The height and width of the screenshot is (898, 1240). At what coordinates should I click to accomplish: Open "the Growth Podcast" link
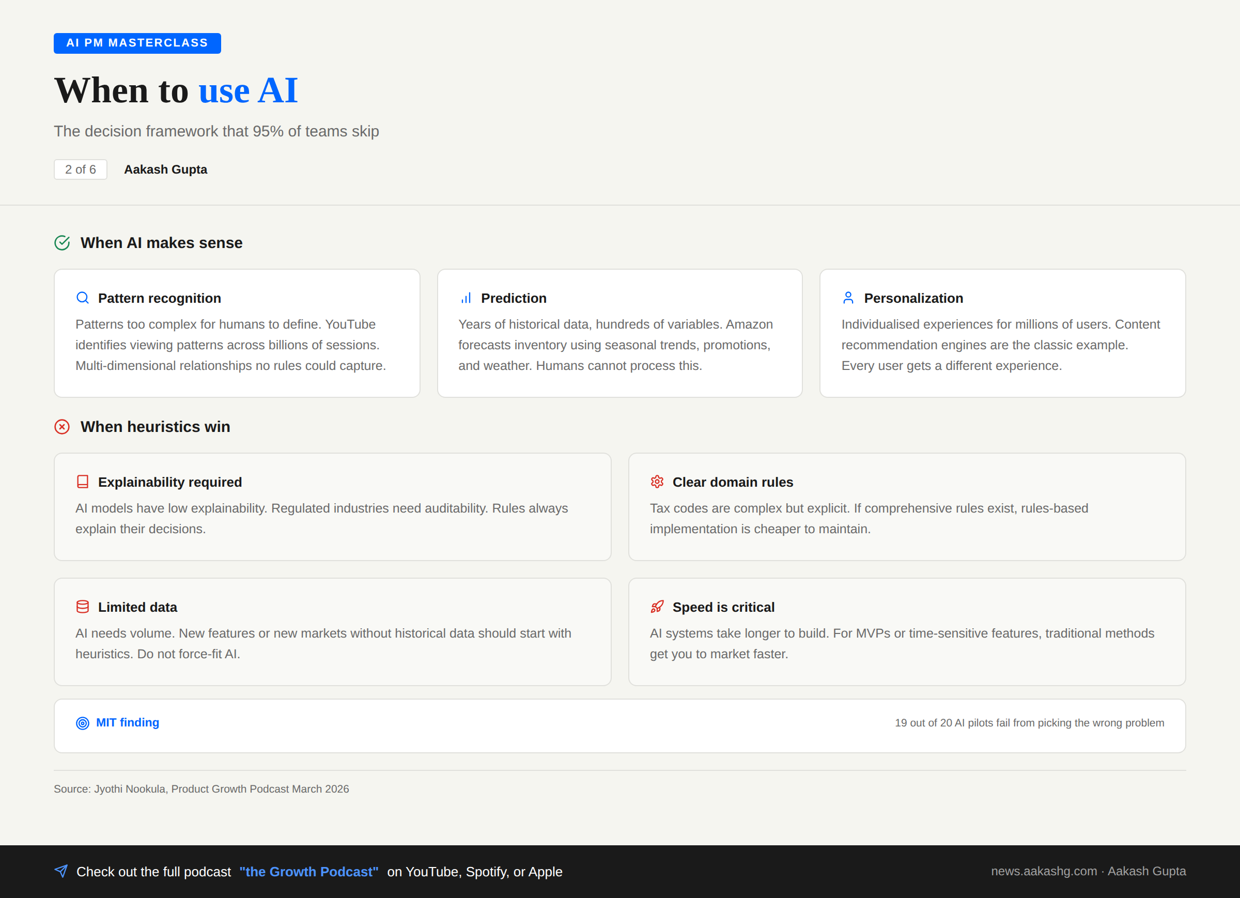click(309, 872)
